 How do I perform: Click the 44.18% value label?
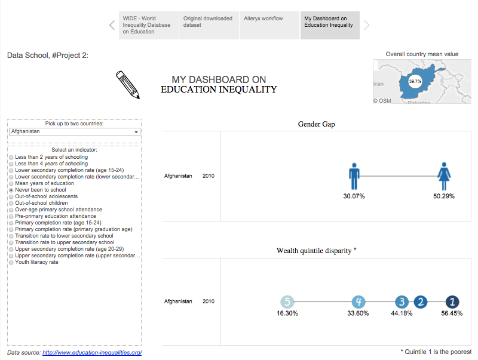(402, 313)
